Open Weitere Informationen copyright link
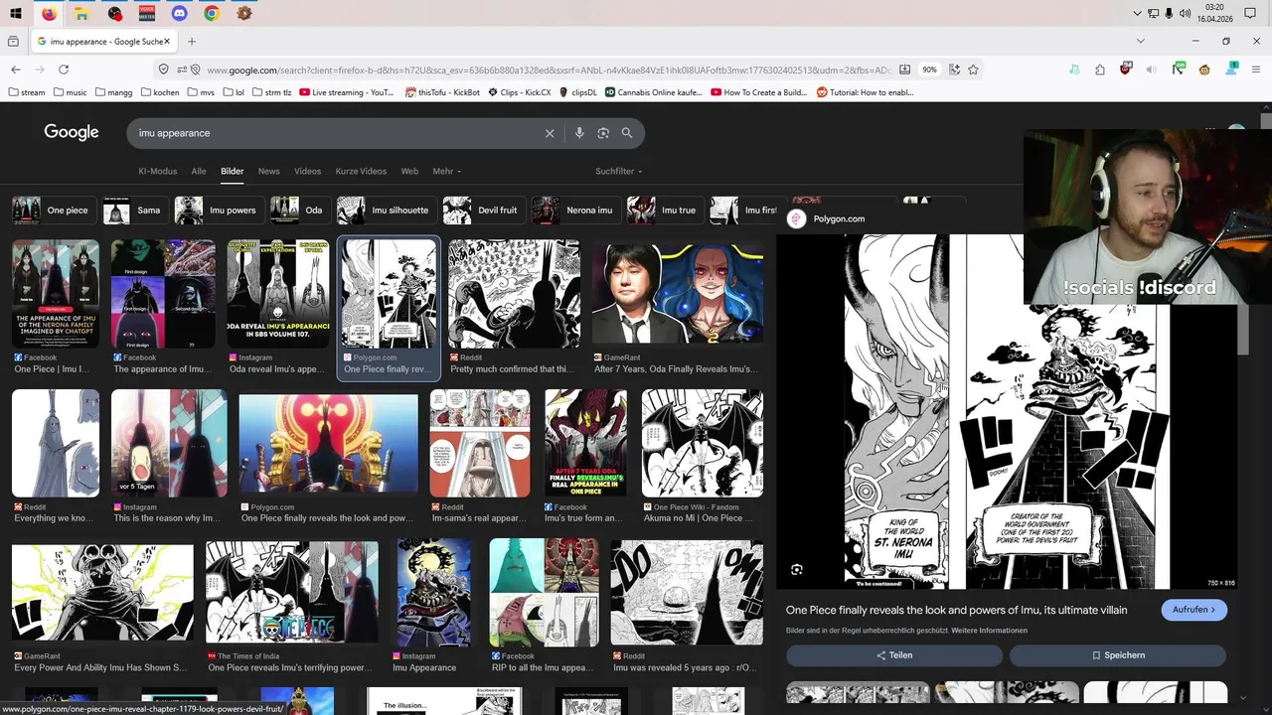This screenshot has height=715, width=1272. (989, 631)
